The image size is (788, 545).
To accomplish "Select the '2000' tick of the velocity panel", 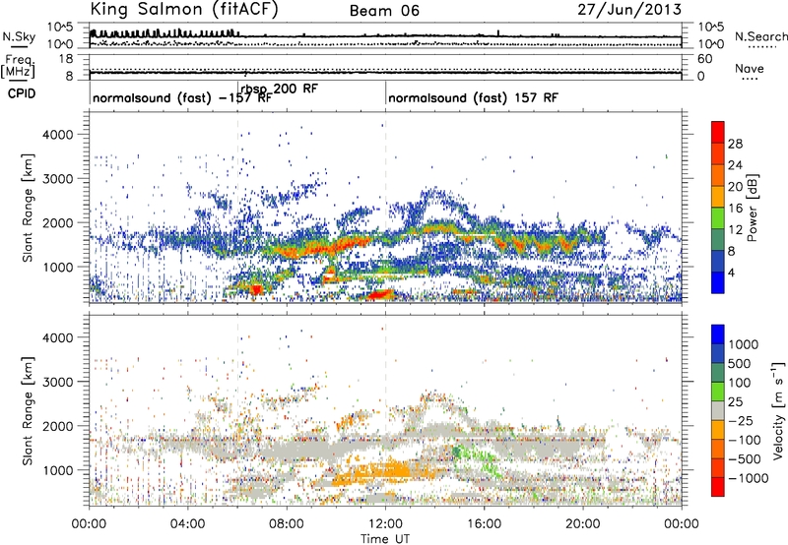I will 57,426.
